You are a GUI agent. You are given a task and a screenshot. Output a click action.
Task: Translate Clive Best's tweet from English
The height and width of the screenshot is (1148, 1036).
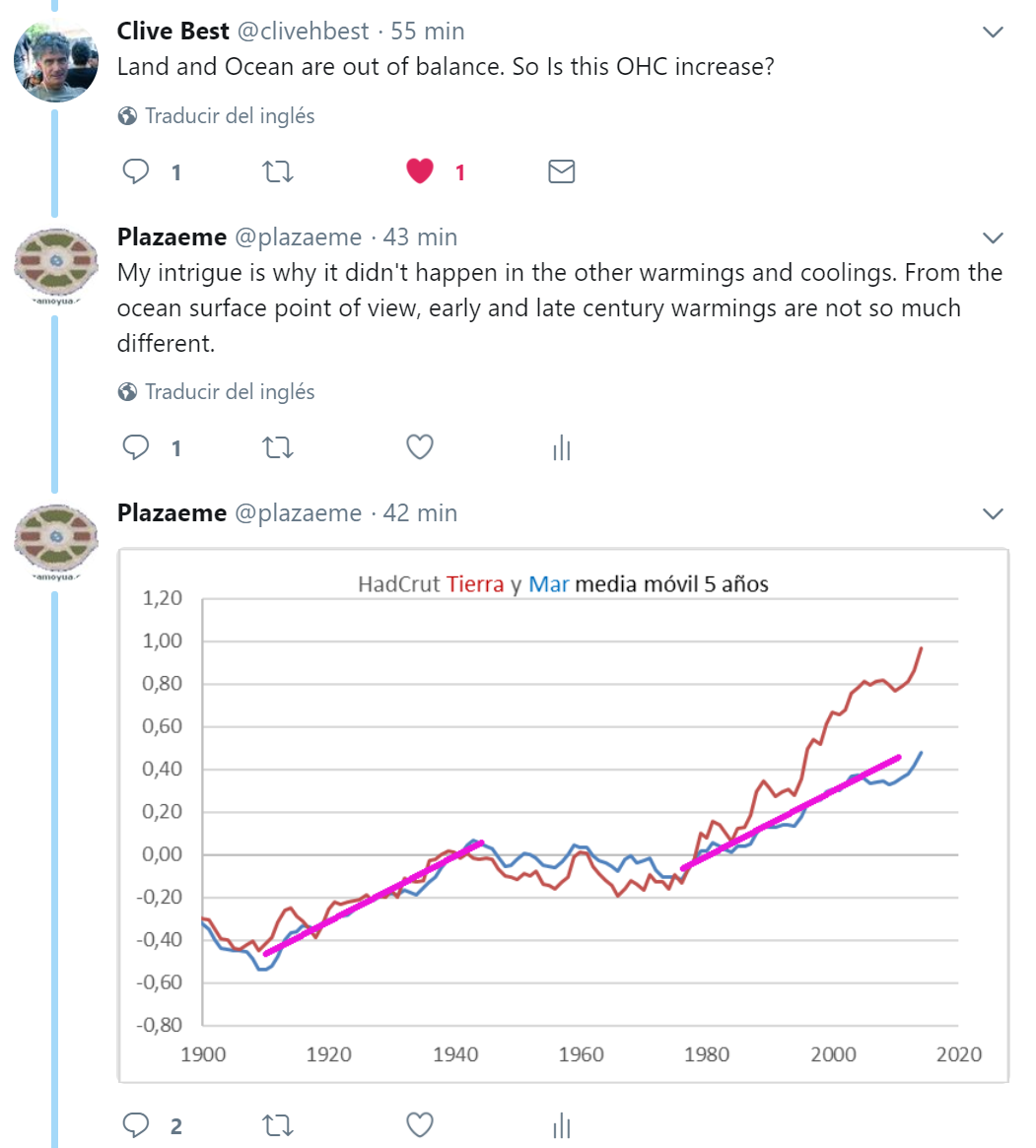click(229, 116)
